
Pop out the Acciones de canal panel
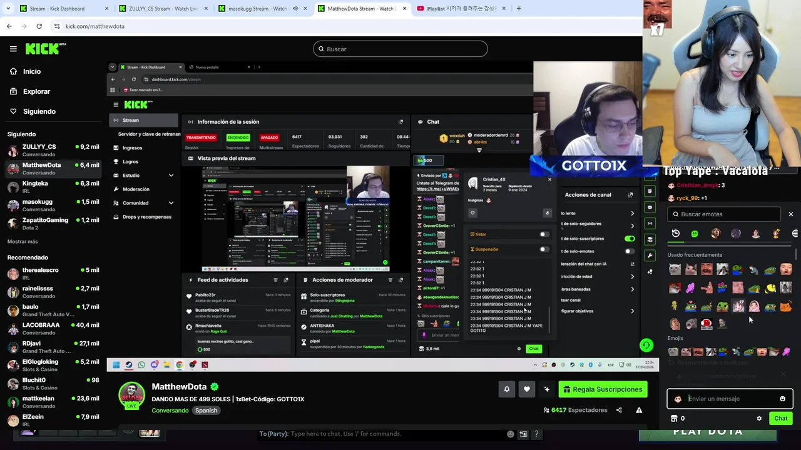(630, 195)
